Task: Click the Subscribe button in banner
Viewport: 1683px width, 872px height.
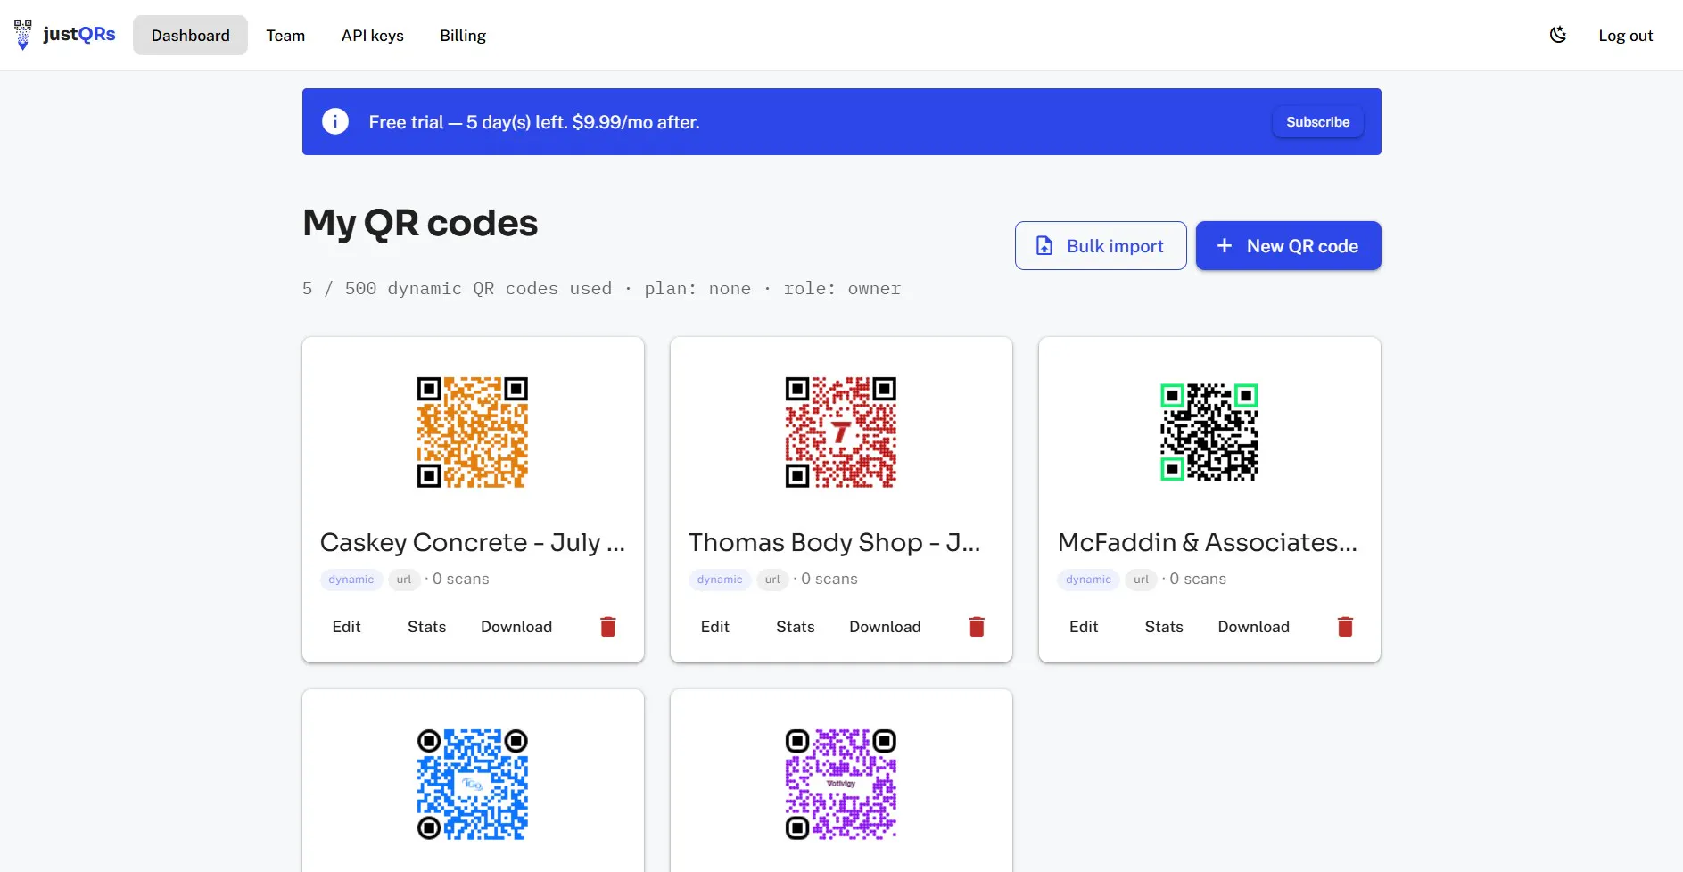Action: point(1317,121)
